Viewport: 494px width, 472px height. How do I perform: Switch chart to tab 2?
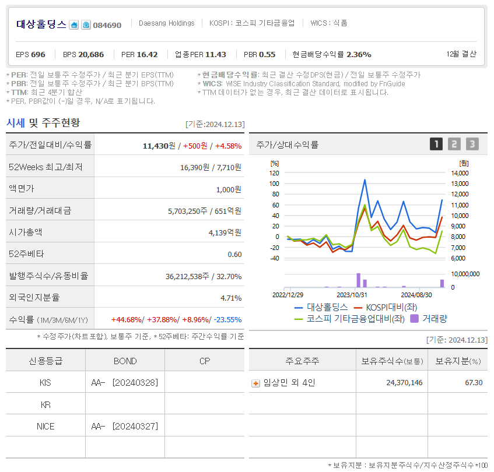point(454,144)
